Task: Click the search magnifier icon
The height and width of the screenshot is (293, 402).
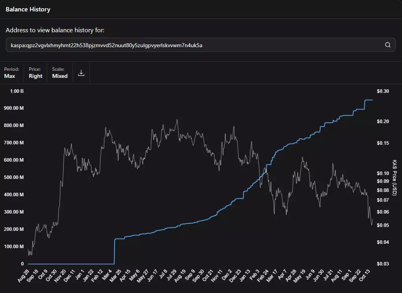Action: click(388, 45)
